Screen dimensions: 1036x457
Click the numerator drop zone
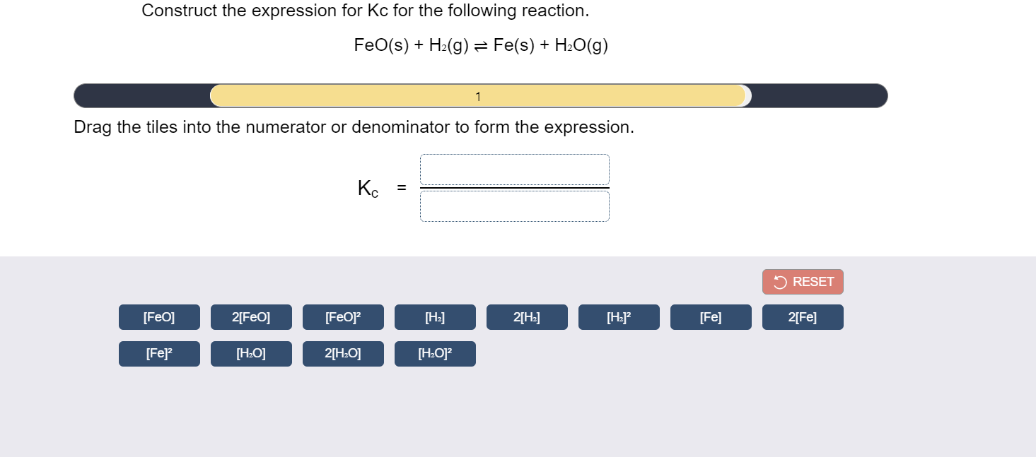click(514, 170)
